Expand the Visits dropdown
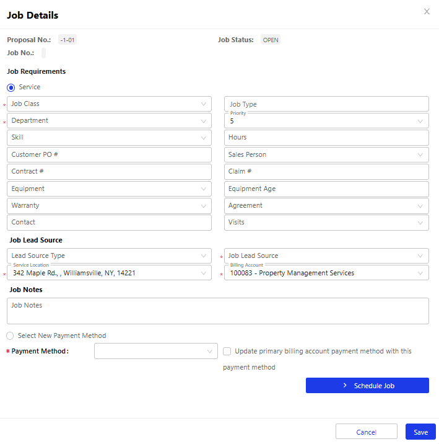The width and height of the screenshot is (439, 444). (326, 223)
